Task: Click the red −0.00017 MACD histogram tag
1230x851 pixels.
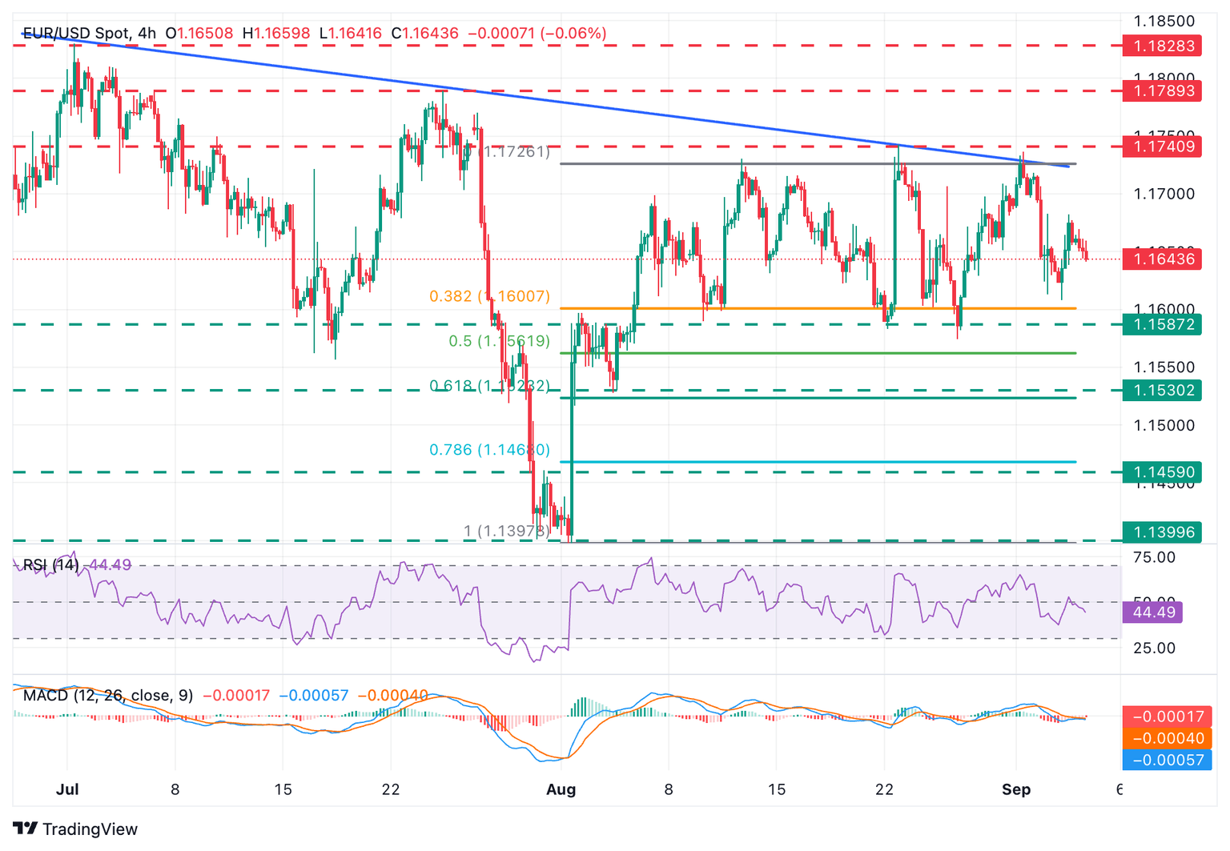Action: (x=1167, y=717)
